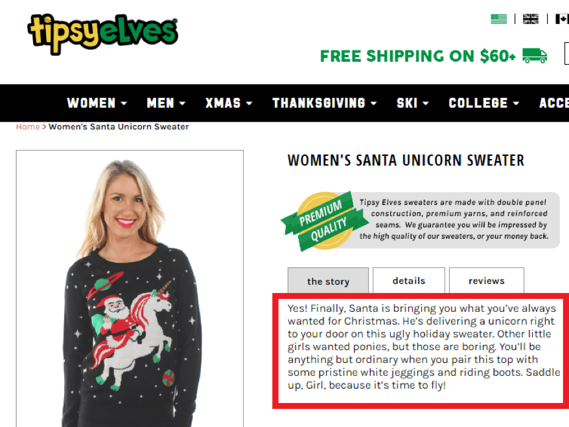Image resolution: width=569 pixels, height=427 pixels.
Task: Open the Xmas dropdown menu
Action: tap(229, 104)
